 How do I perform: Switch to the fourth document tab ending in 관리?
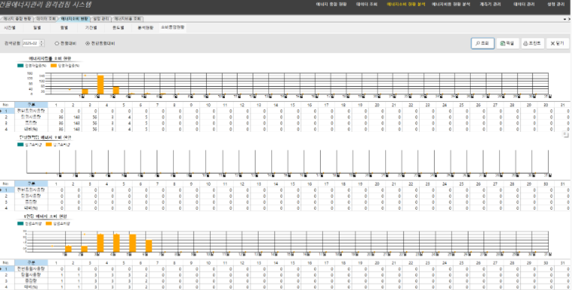click(x=101, y=19)
